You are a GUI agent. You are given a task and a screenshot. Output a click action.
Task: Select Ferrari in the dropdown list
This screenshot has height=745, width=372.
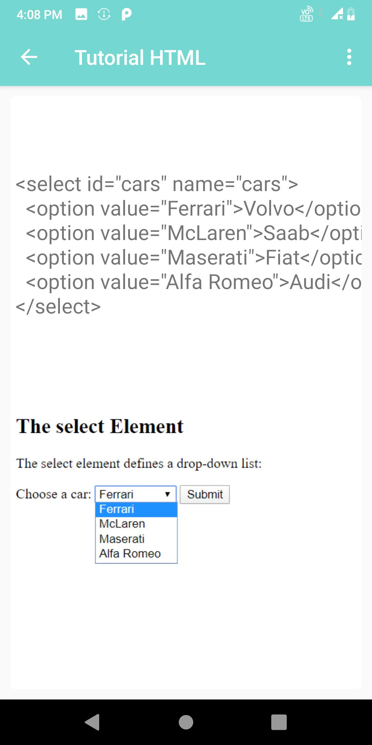(136, 509)
